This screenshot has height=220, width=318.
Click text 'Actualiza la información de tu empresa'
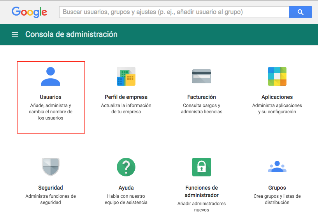click(126, 109)
